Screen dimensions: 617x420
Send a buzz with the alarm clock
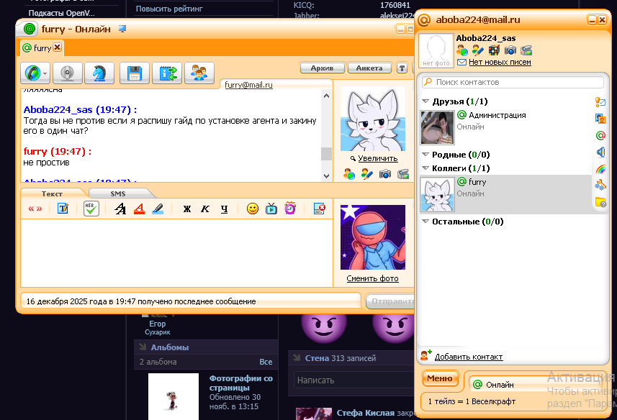(x=290, y=209)
